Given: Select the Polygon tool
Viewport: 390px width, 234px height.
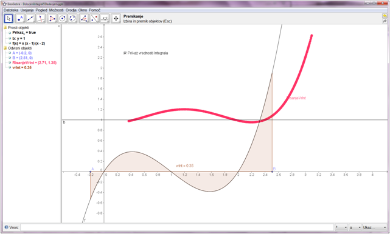Looking at the screenshot, I should [x=52, y=19].
